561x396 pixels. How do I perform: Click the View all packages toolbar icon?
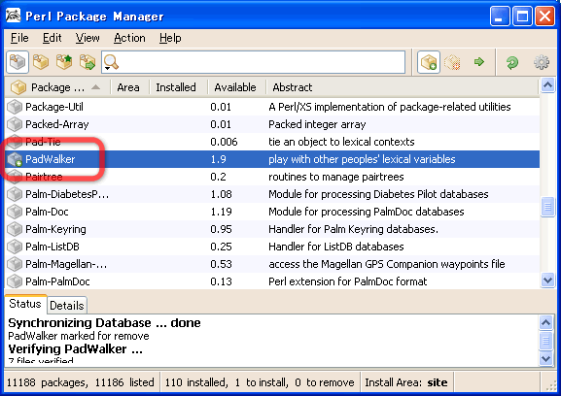18,62
